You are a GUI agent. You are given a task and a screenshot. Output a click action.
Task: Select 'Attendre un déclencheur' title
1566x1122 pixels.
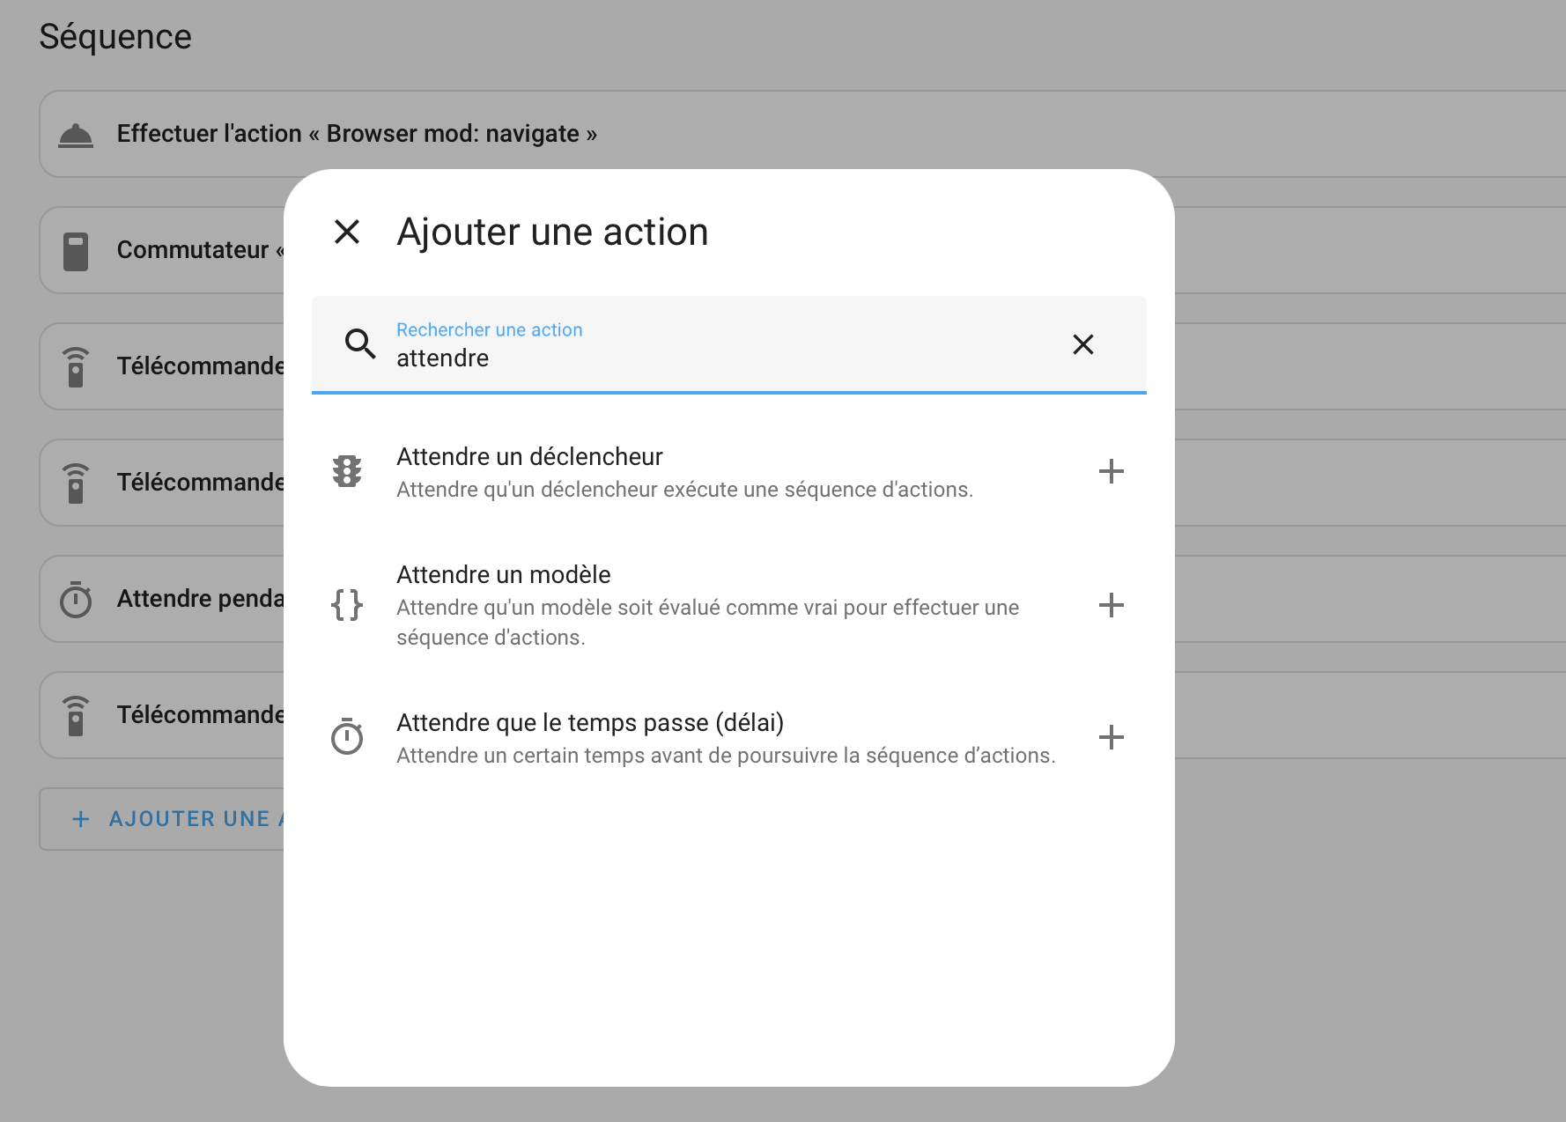(x=529, y=457)
